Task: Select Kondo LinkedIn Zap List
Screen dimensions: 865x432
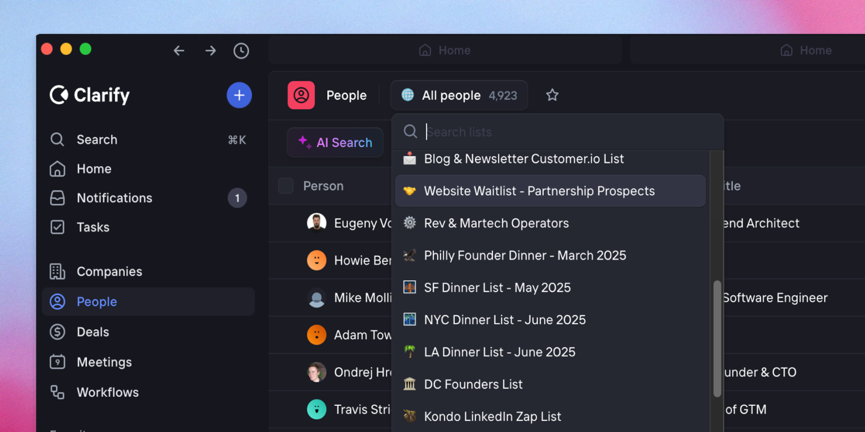Action: [550, 416]
